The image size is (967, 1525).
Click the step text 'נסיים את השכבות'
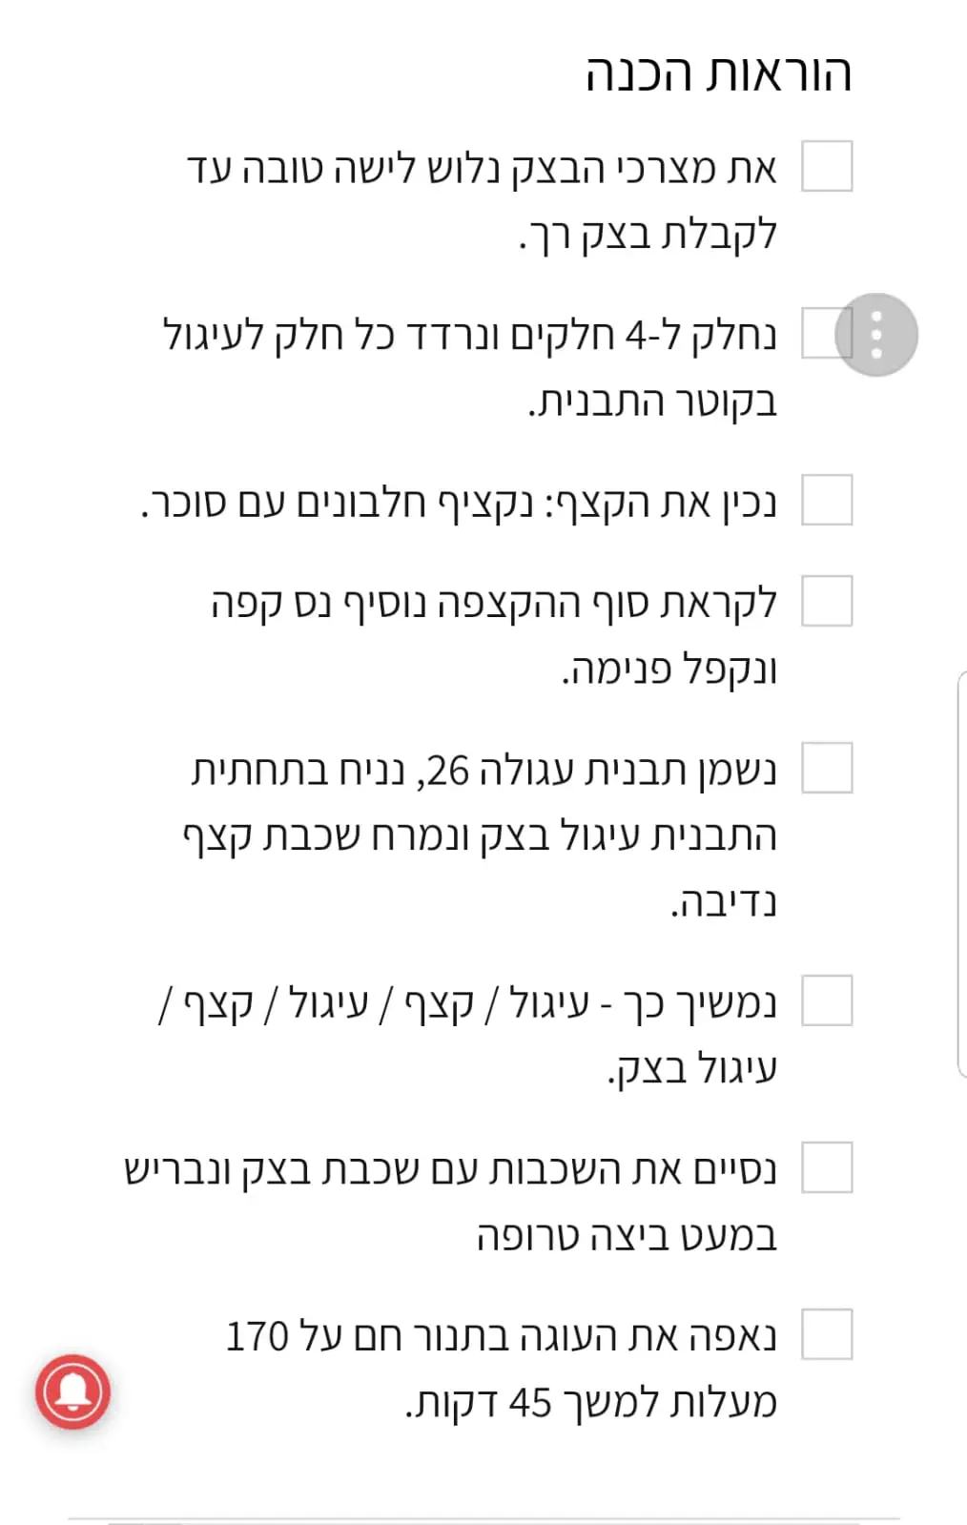click(x=450, y=1170)
